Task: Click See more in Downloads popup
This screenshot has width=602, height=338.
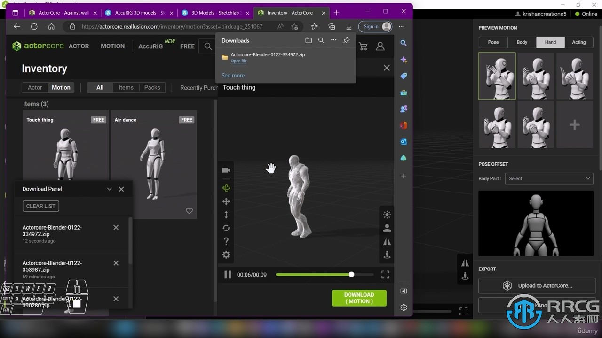Action: click(233, 75)
